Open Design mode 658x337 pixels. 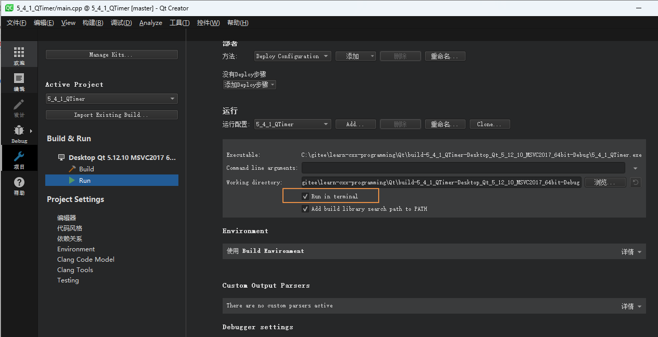click(x=19, y=108)
